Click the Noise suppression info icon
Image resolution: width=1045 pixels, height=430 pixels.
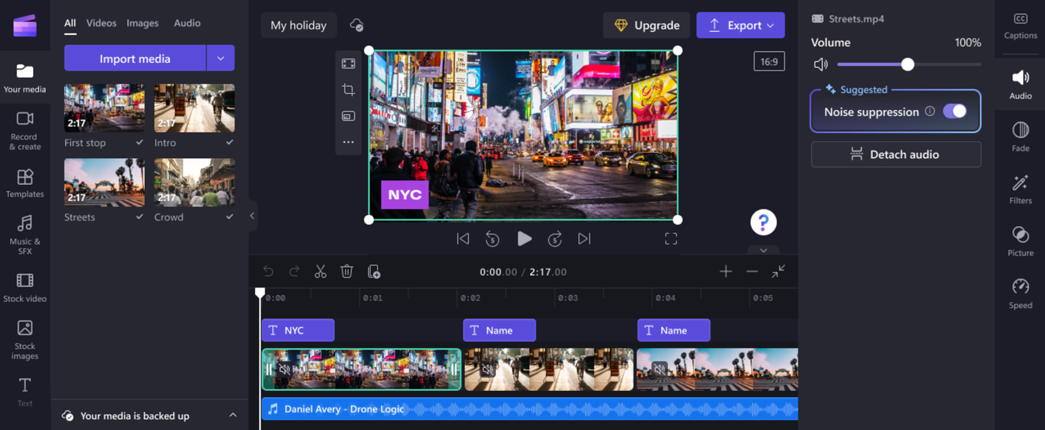click(x=930, y=111)
